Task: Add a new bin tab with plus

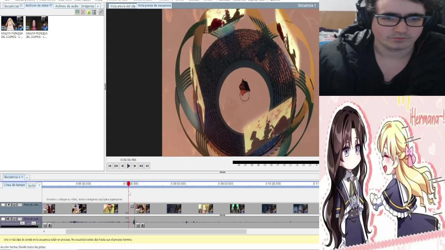Action: tap(98, 6)
